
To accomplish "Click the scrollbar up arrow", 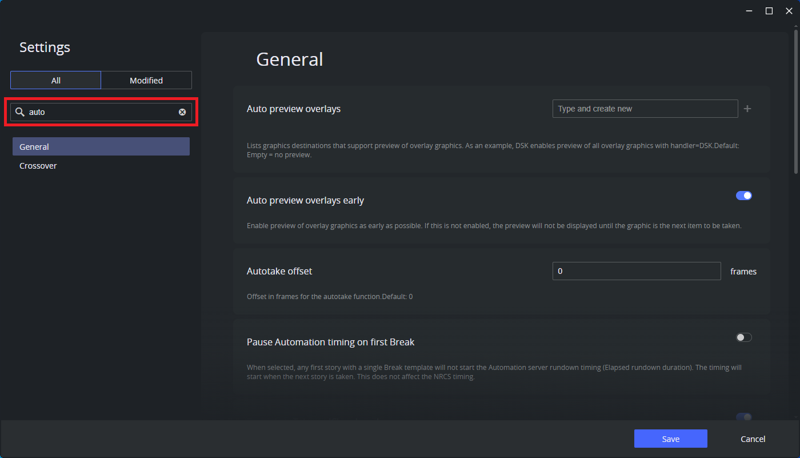I will pos(795,25).
